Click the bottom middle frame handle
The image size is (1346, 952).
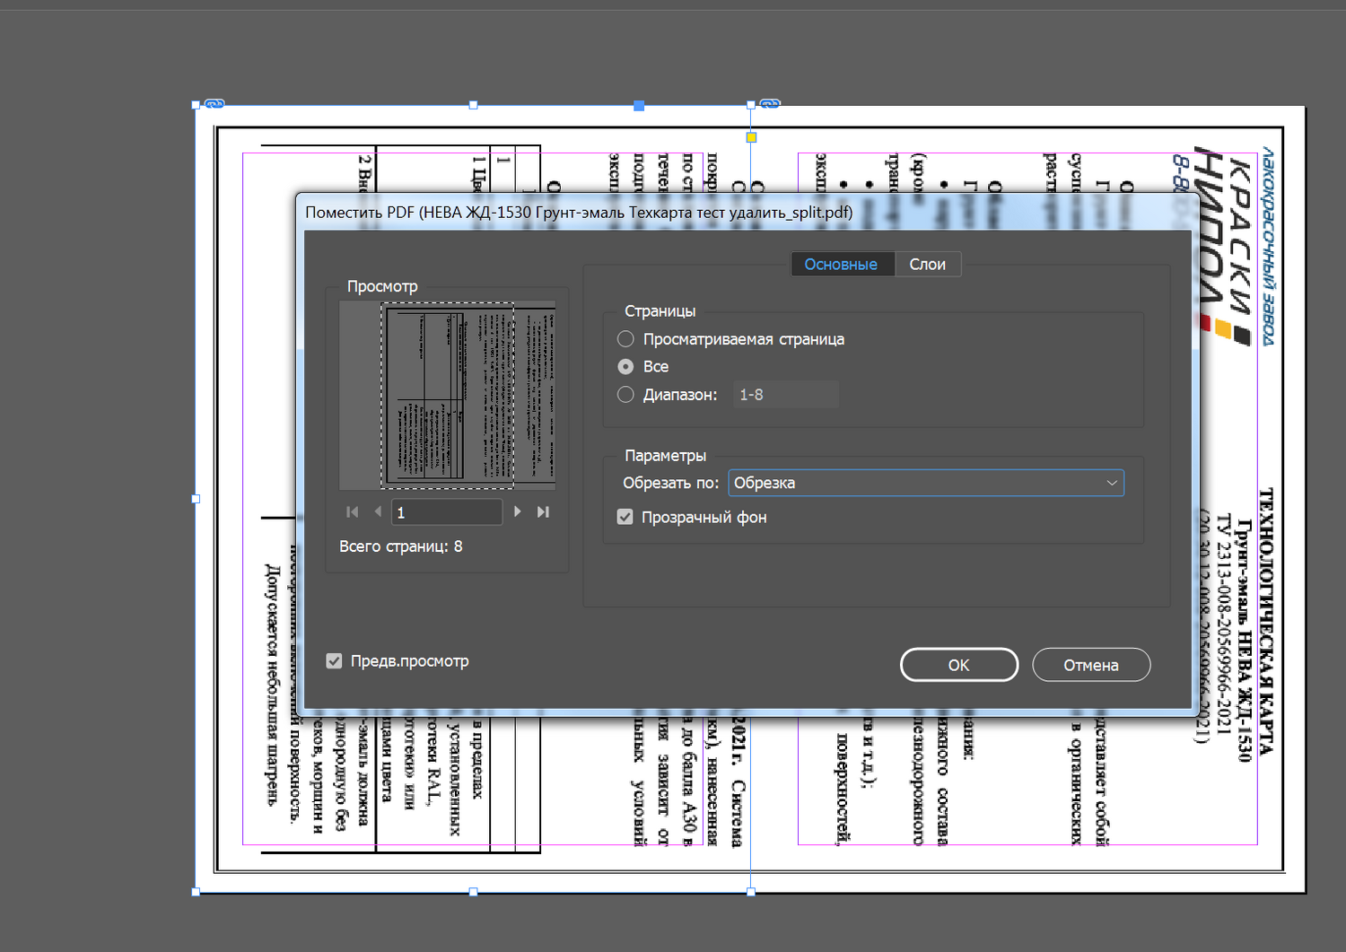click(x=473, y=892)
